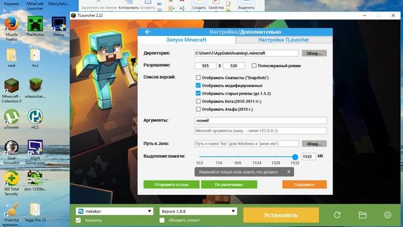Viewport: 403px width, 227px height.
Task: Refresh versions with the circular arrow icon
Action: pos(338,215)
